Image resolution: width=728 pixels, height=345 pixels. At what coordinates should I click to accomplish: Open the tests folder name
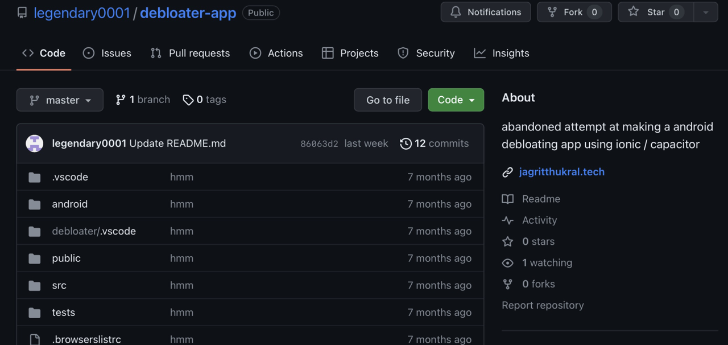coord(63,313)
